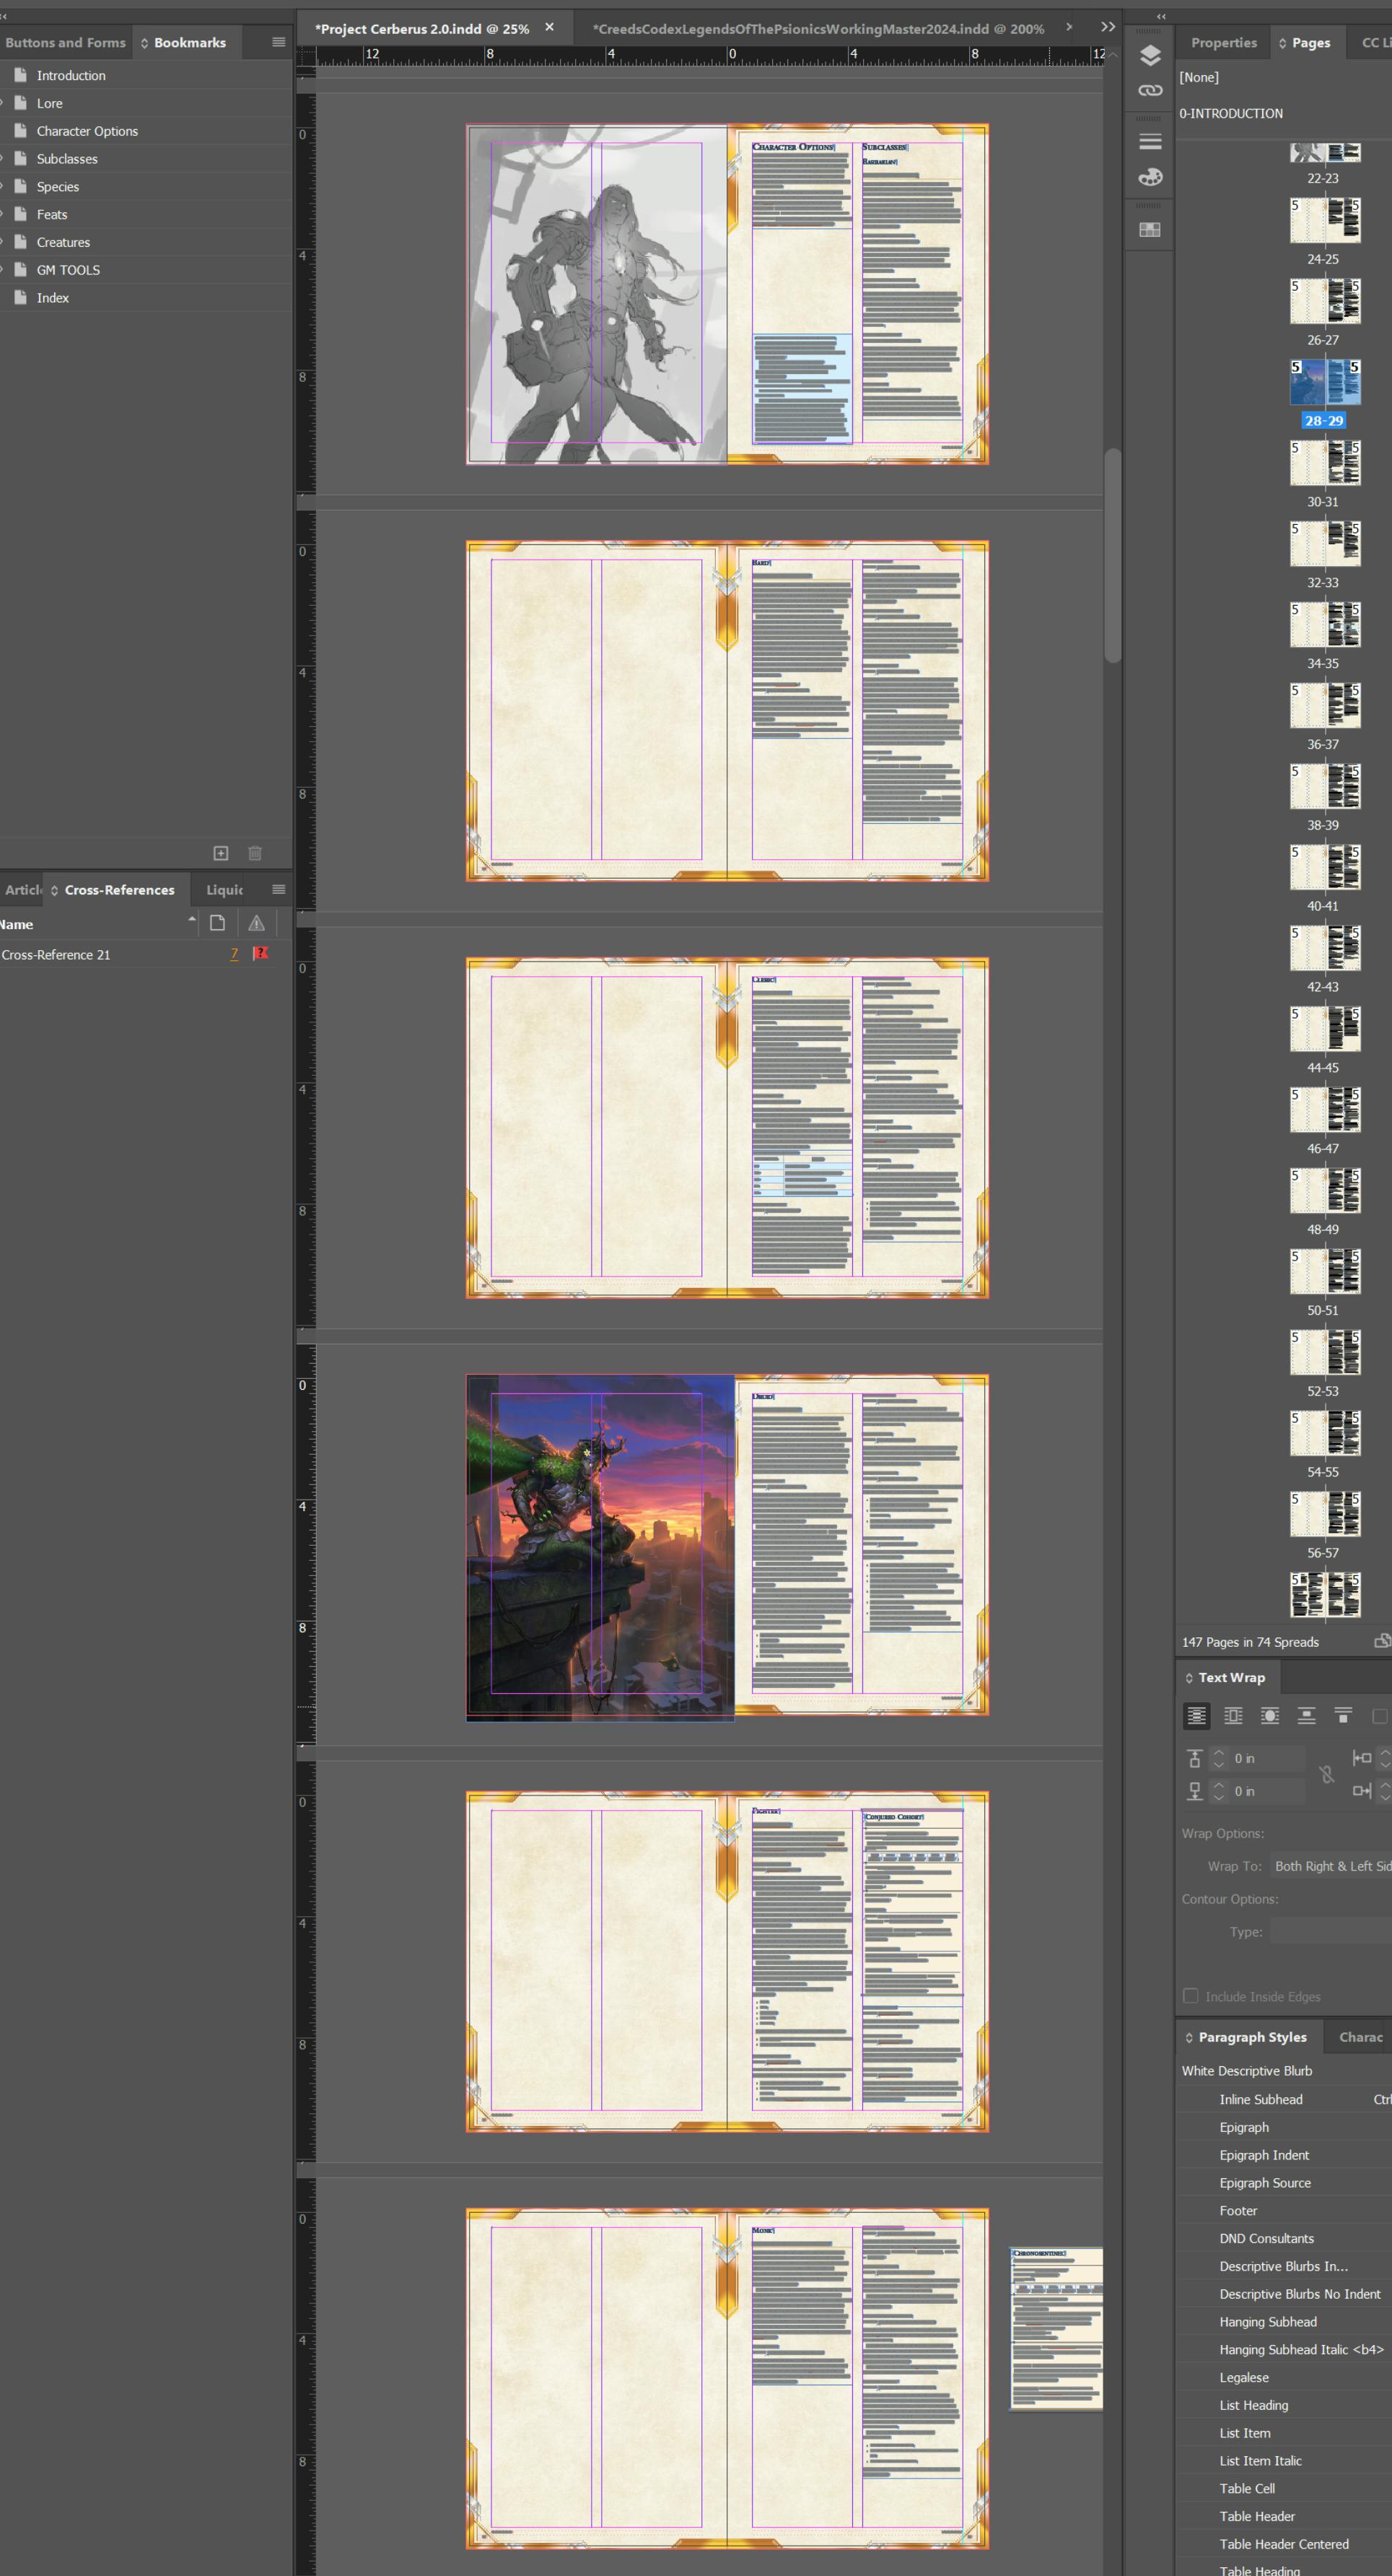
Task: Check Include Inside Edges checkbox
Action: (x=1190, y=1996)
